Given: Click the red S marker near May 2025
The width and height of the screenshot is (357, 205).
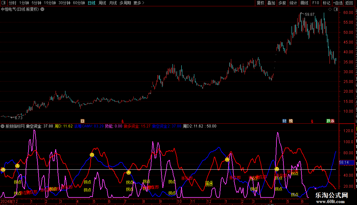Looking at the screenshot, I should click(x=312, y=121).
